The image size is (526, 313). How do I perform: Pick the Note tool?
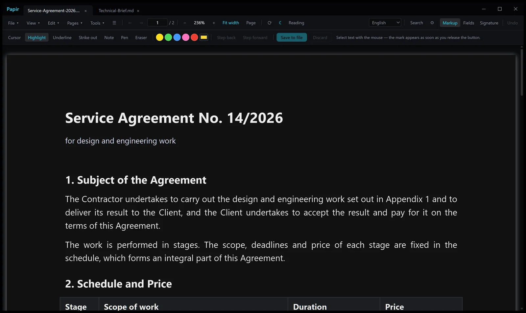109,38
